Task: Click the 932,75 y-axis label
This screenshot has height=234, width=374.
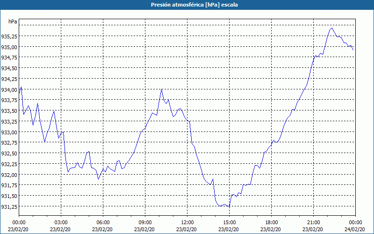Action: [x=9, y=143]
